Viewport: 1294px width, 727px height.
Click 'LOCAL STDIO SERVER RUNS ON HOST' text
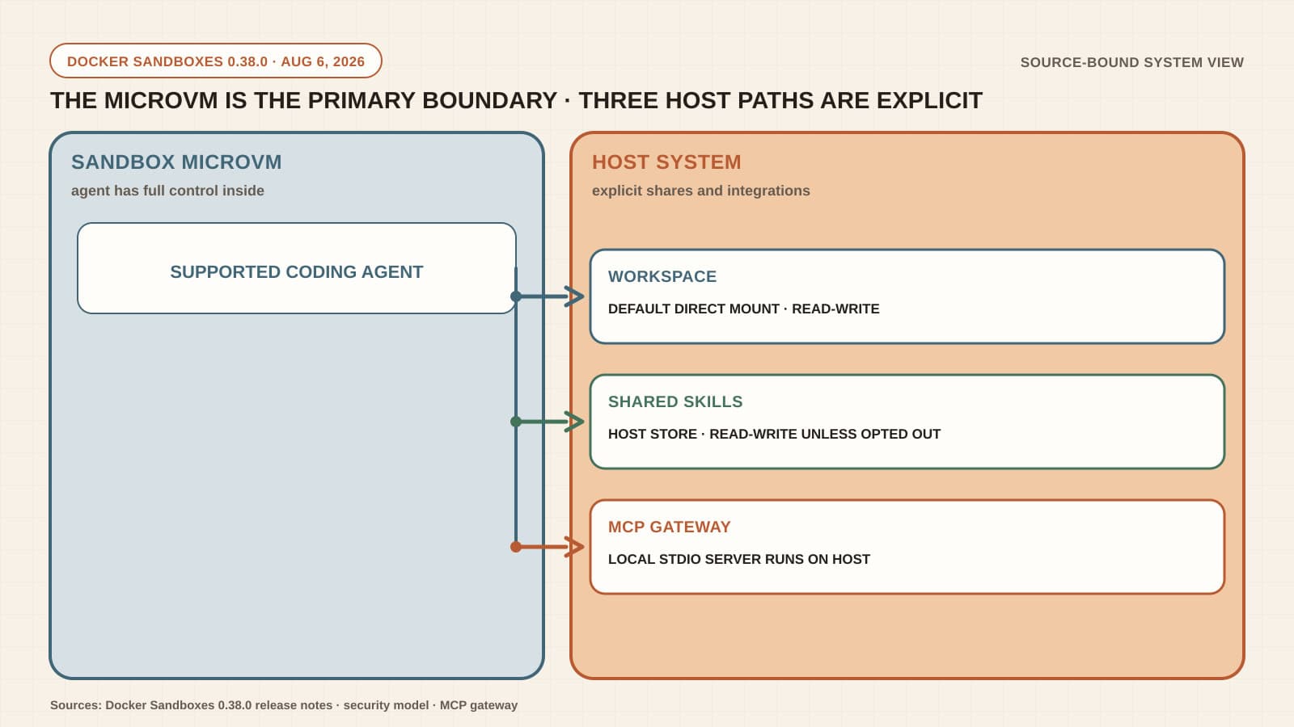[739, 559]
